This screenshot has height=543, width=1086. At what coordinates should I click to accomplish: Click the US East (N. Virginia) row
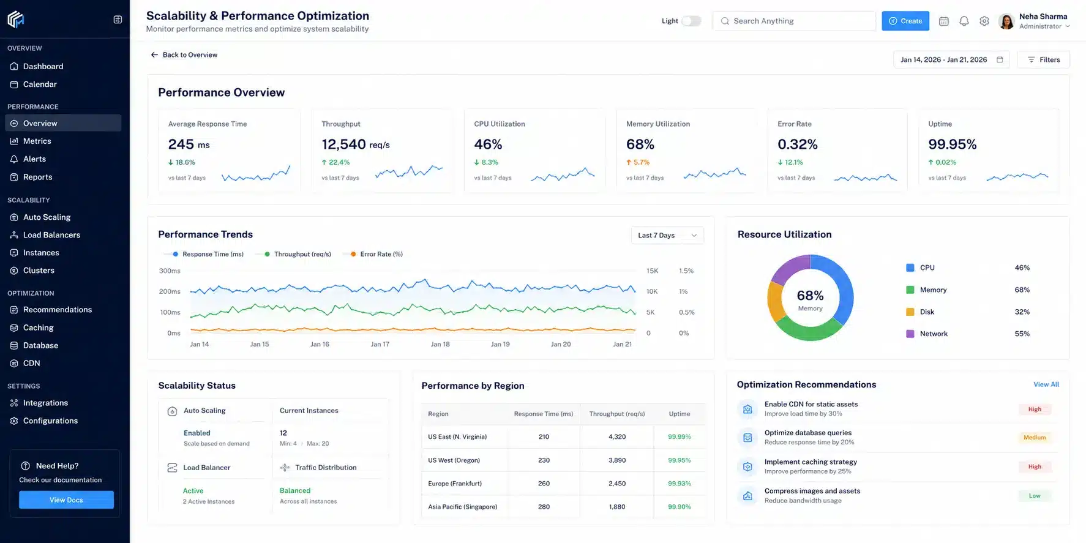click(563, 437)
